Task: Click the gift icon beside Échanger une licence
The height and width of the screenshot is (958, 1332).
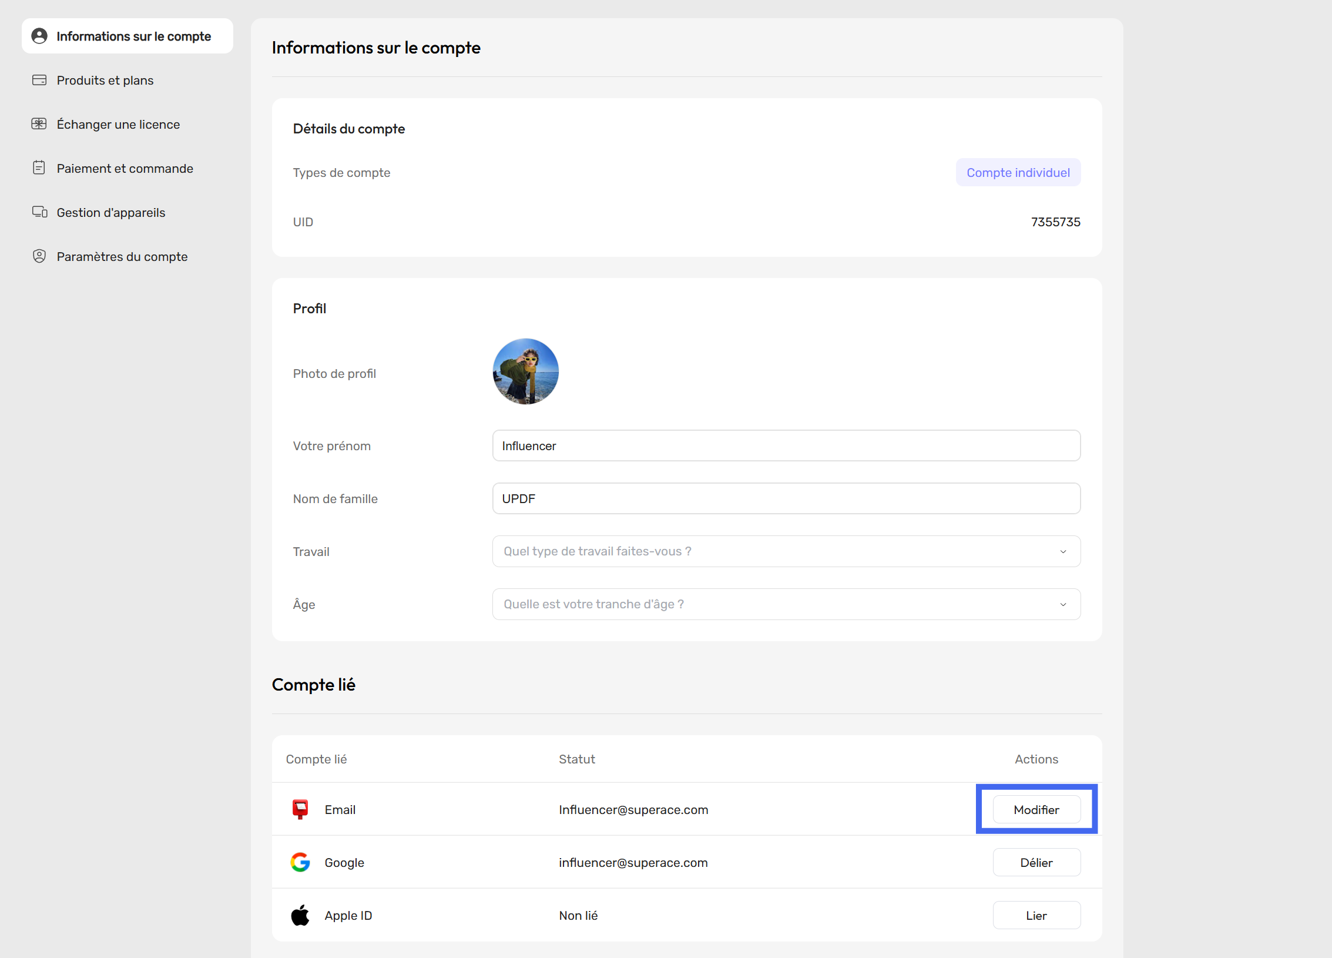Action: tap(39, 124)
